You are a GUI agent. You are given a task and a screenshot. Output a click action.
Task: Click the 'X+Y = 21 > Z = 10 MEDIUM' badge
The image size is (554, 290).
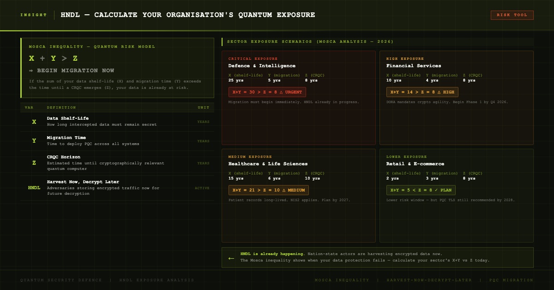(x=269, y=190)
